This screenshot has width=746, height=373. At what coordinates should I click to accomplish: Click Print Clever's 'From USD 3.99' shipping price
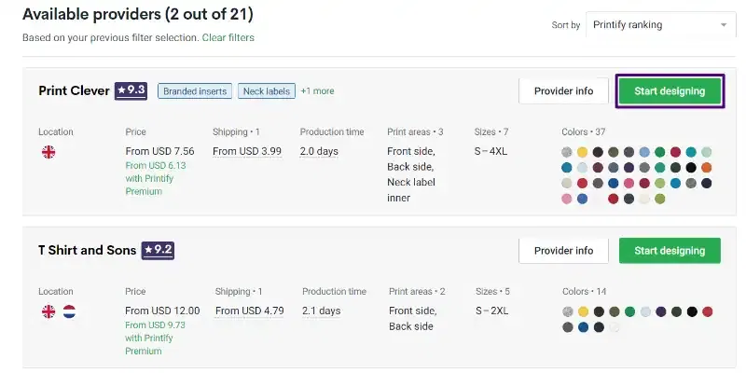[247, 151]
